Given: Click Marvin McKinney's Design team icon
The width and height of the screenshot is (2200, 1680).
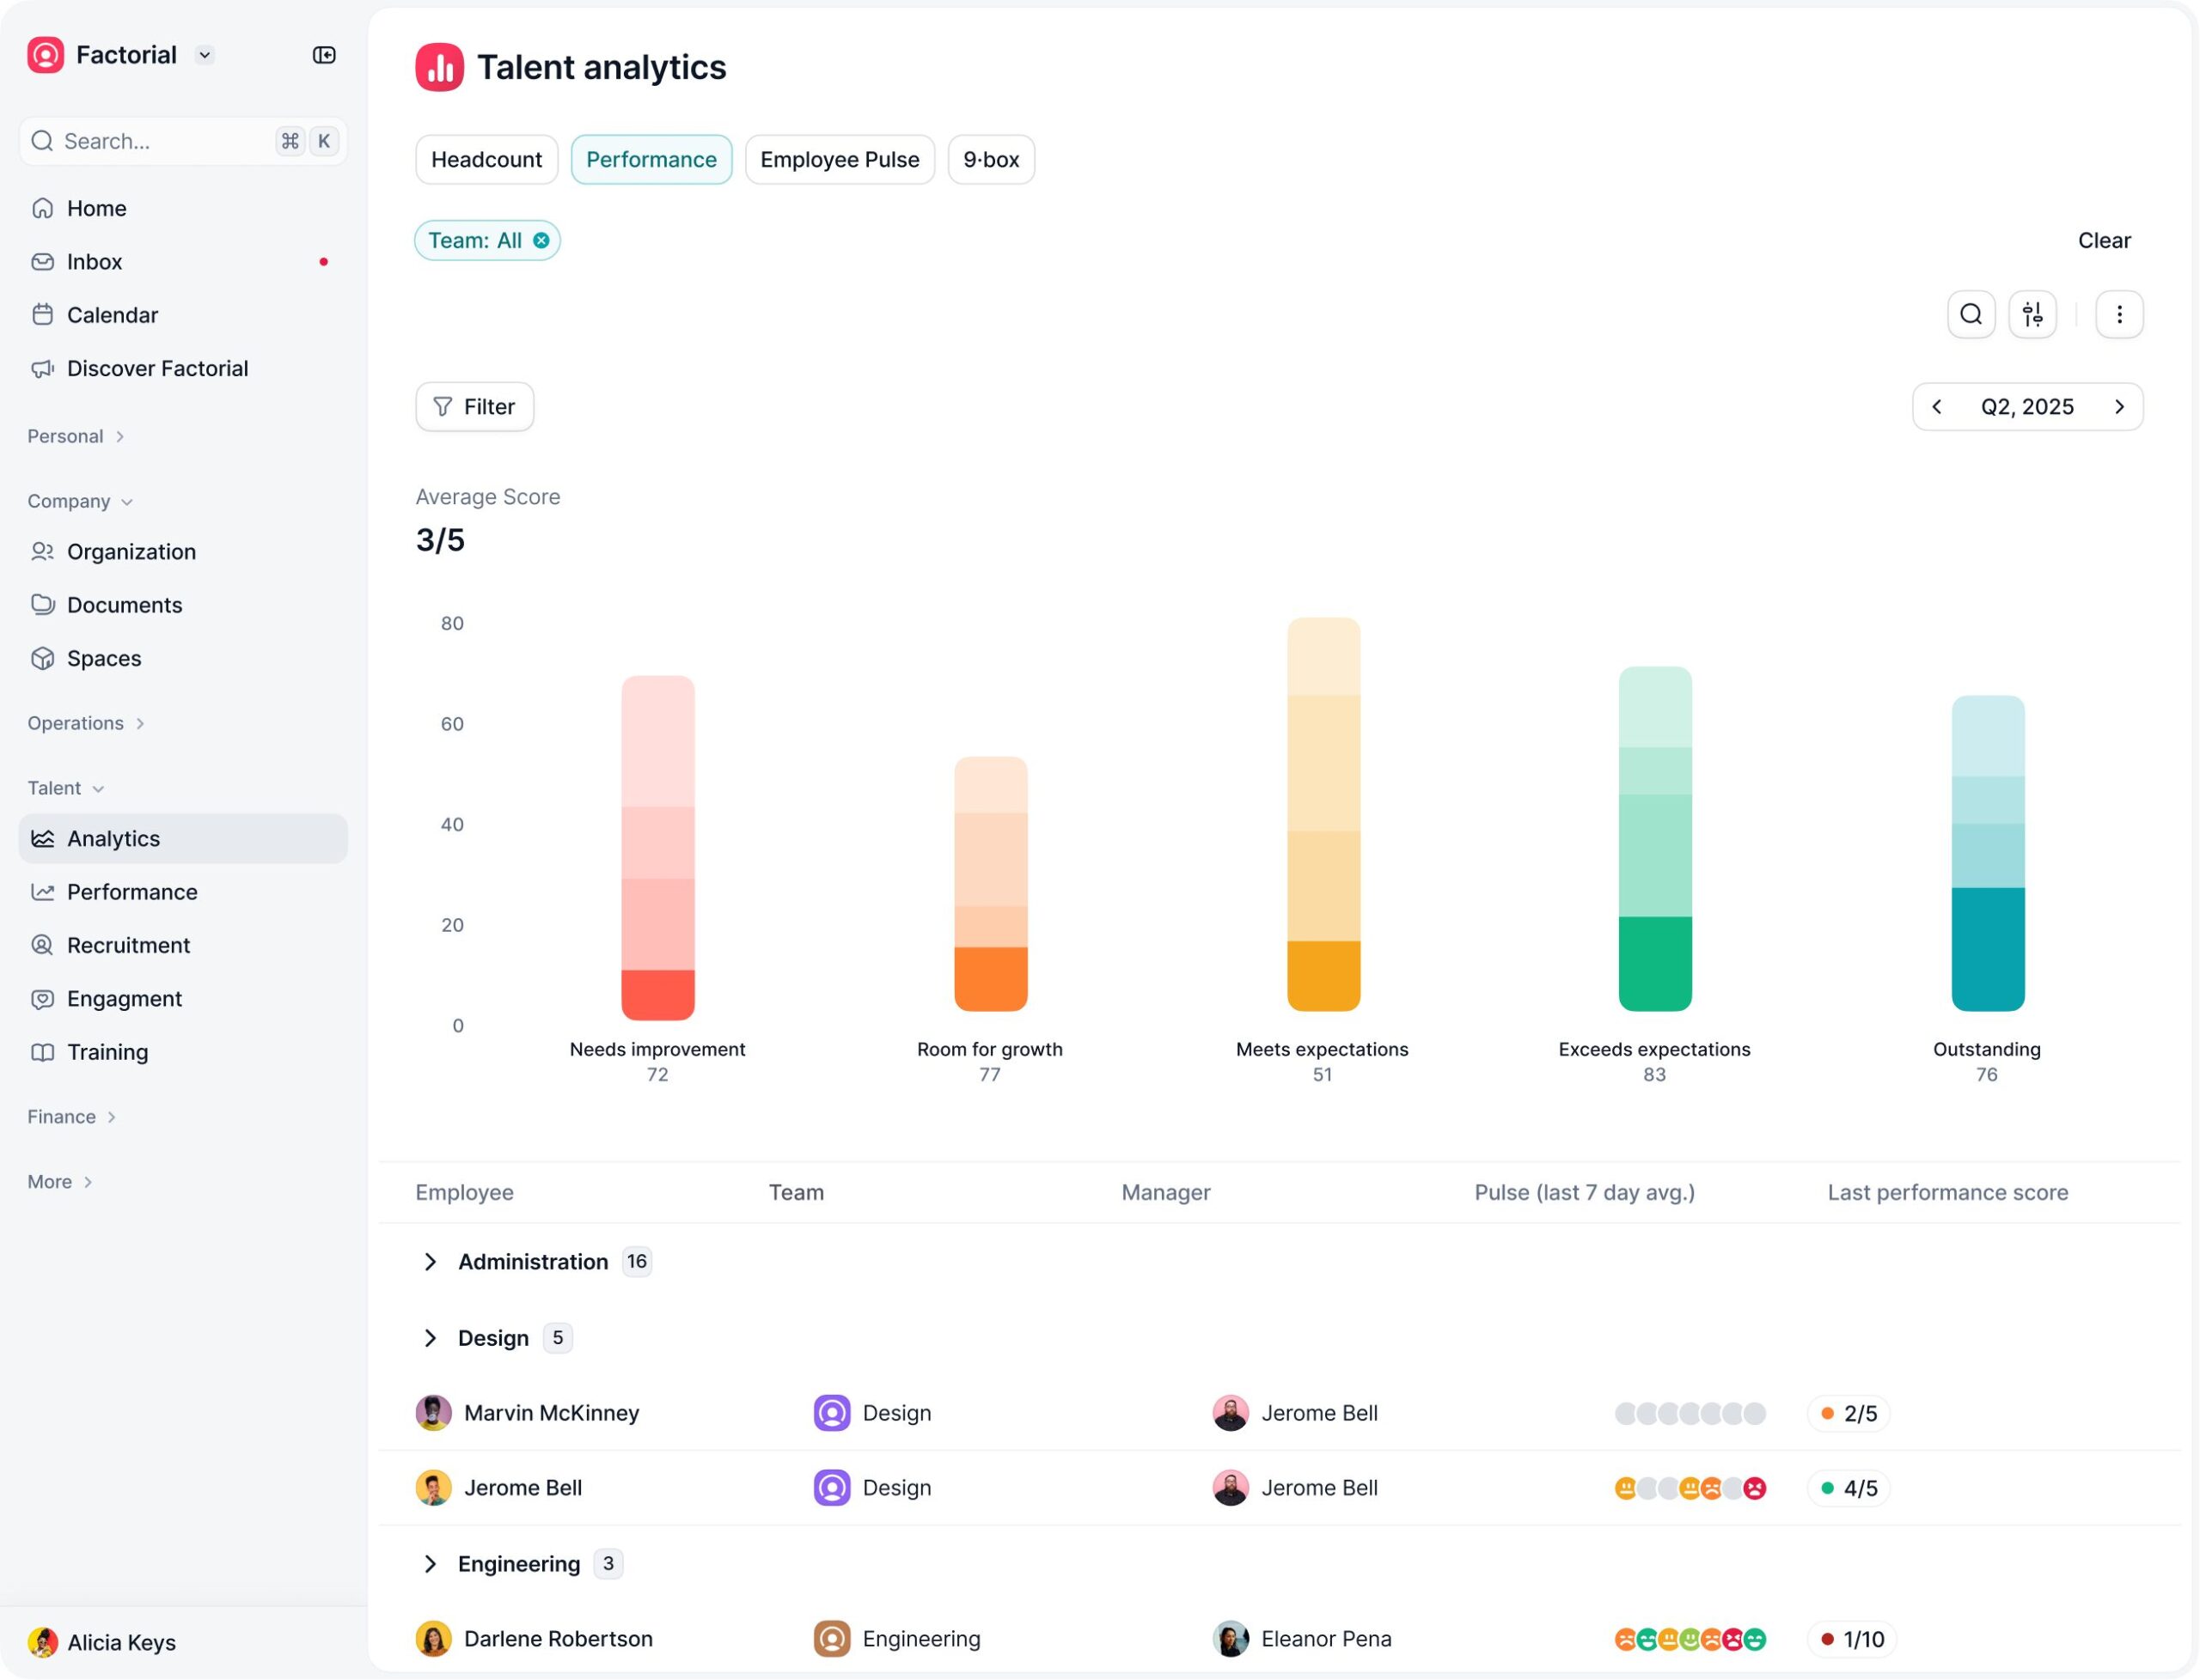Looking at the screenshot, I should click(831, 1413).
